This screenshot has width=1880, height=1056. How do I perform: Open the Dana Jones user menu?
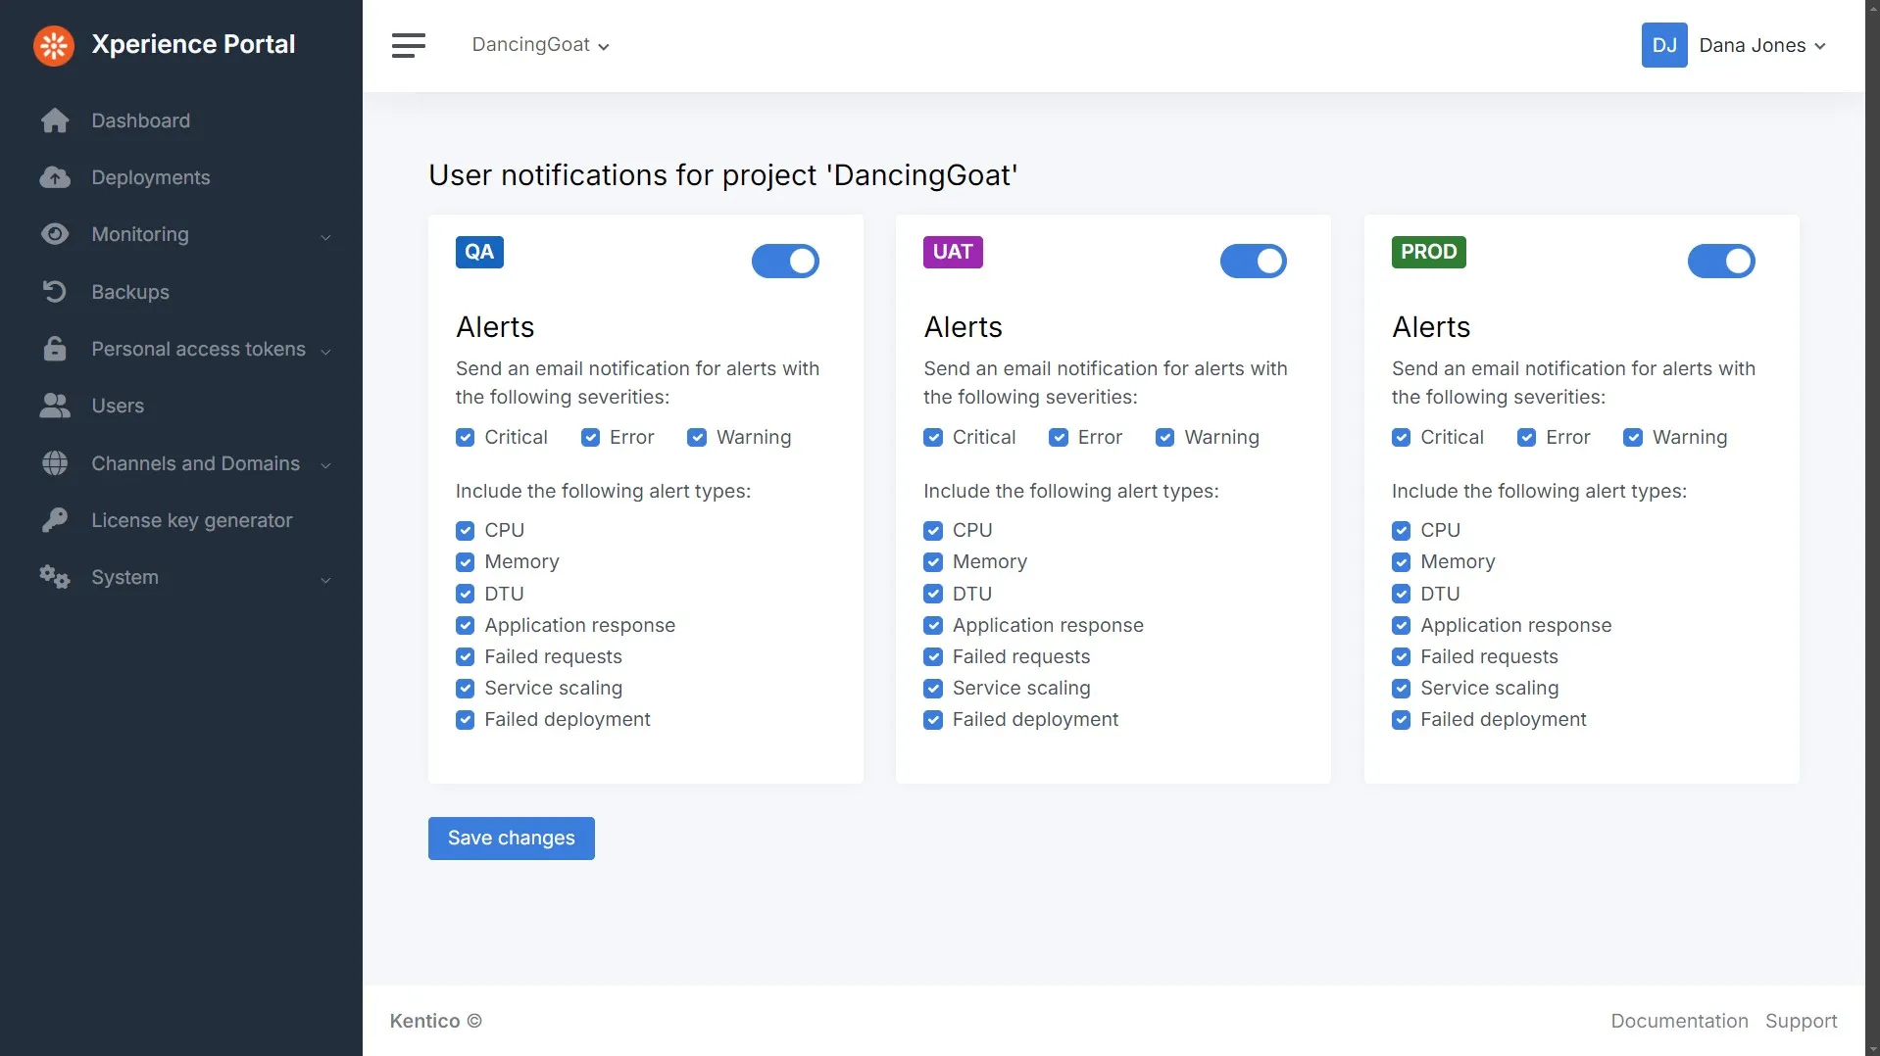[x=1733, y=45]
